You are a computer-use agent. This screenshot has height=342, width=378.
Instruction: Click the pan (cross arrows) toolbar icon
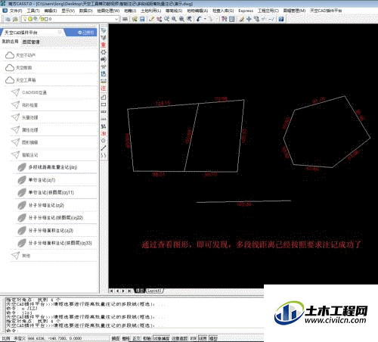pyautogui.click(x=249, y=19)
